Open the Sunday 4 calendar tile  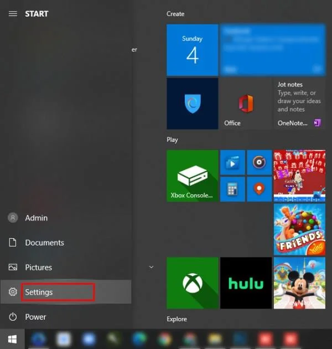(193, 50)
